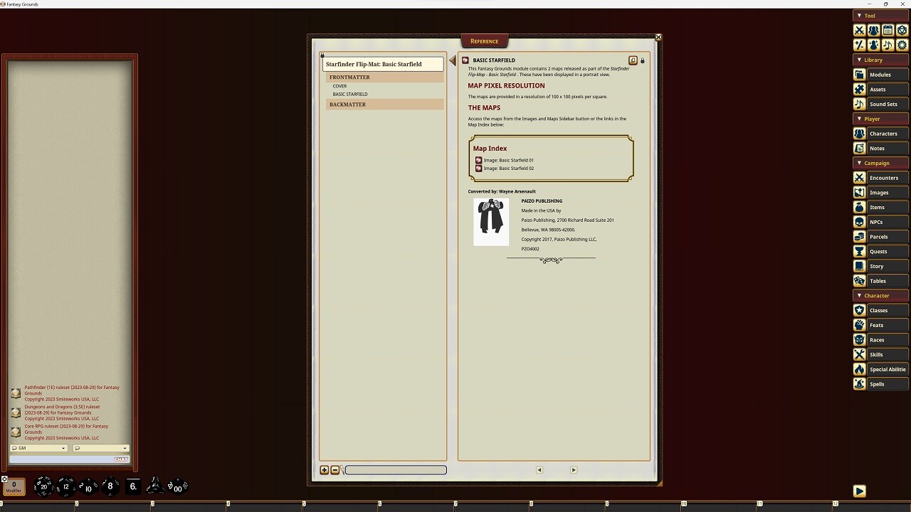Open the Party Sheet icon

[x=873, y=30]
